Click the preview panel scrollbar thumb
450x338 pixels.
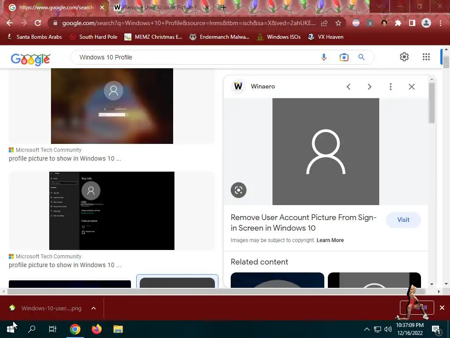[x=432, y=102]
